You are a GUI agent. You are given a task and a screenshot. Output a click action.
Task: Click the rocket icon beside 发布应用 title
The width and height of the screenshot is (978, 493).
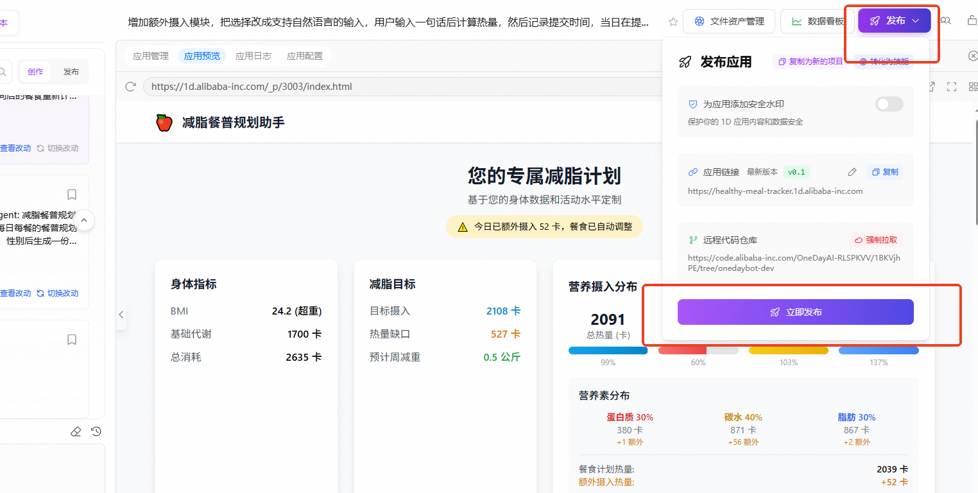pyautogui.click(x=685, y=62)
